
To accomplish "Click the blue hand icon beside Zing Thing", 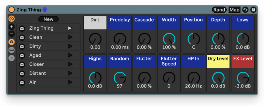I will click(45, 10).
